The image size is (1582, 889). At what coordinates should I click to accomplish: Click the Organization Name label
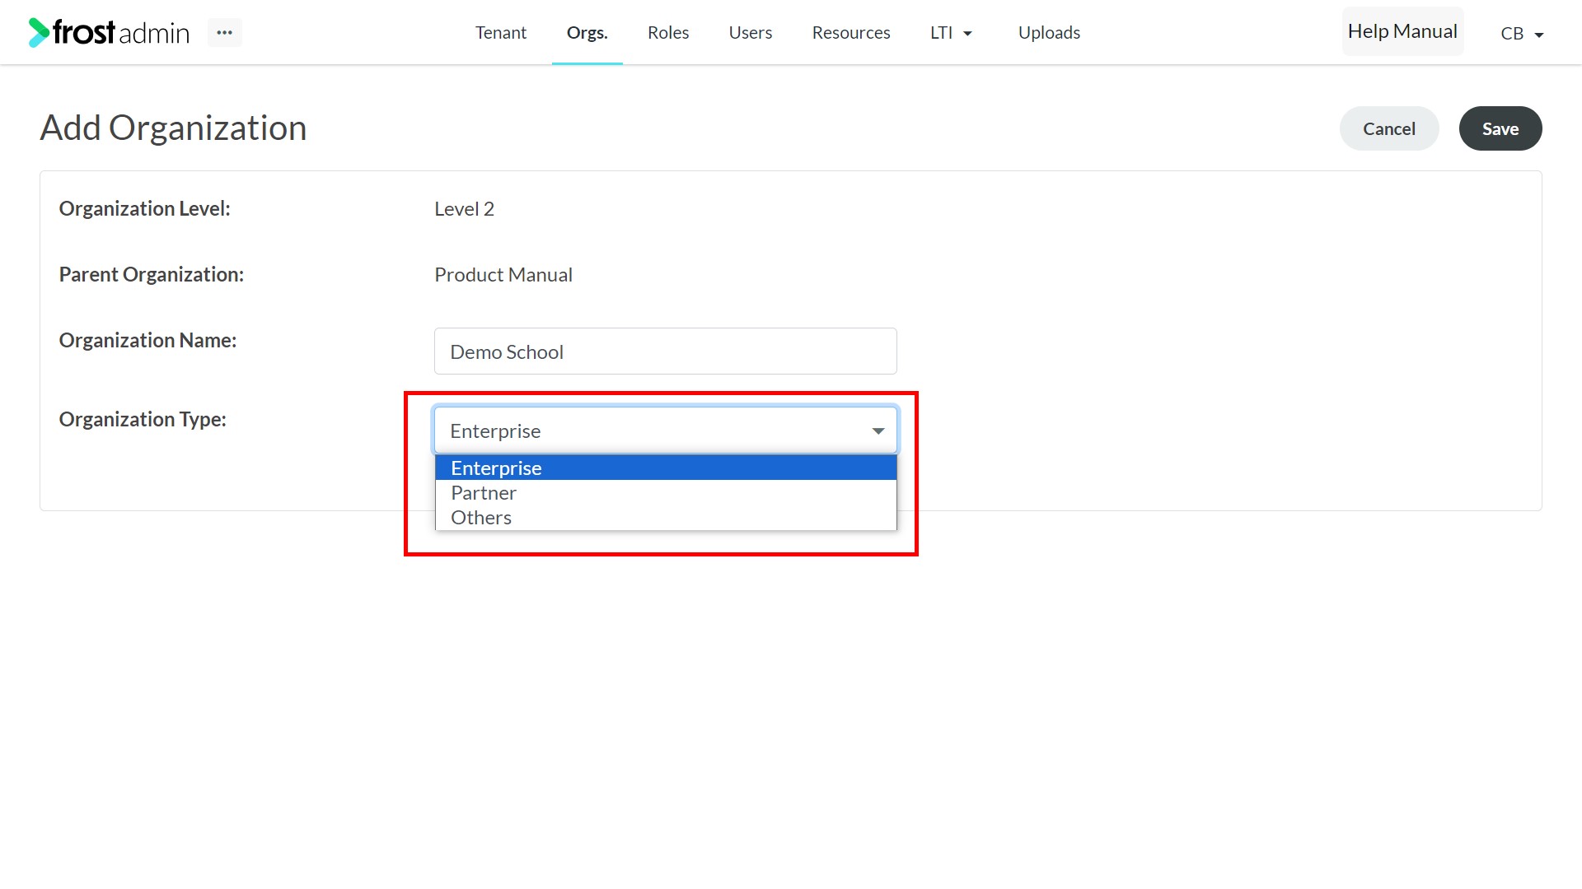tap(147, 341)
